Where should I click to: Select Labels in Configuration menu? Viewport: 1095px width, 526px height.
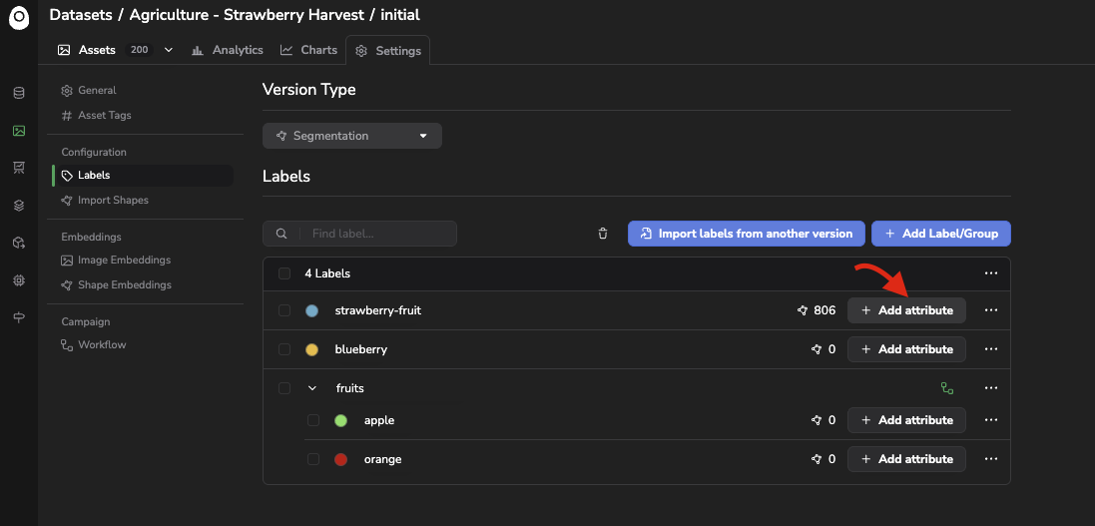click(143, 176)
